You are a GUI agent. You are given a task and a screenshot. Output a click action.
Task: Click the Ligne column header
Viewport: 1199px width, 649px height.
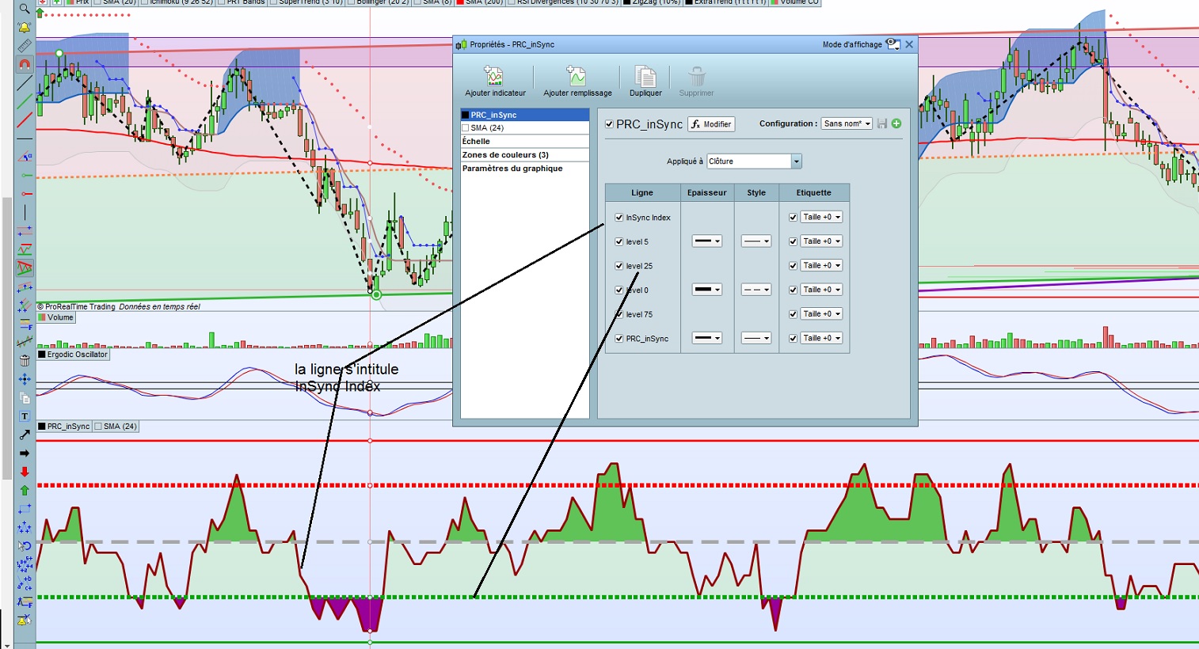(642, 192)
